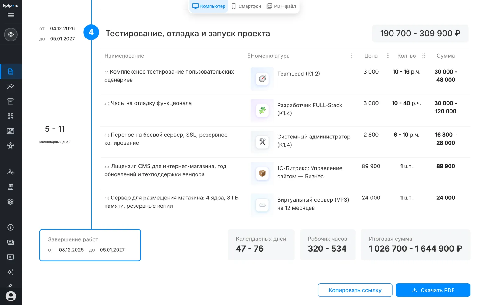Click the Рабочих часов 320 - 534 card
Screen dimensions: 488x305
328,245
